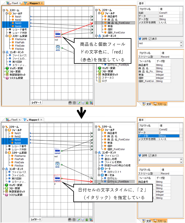Collapse input コンポーネント node in upper screenshot

coord(4,52)
